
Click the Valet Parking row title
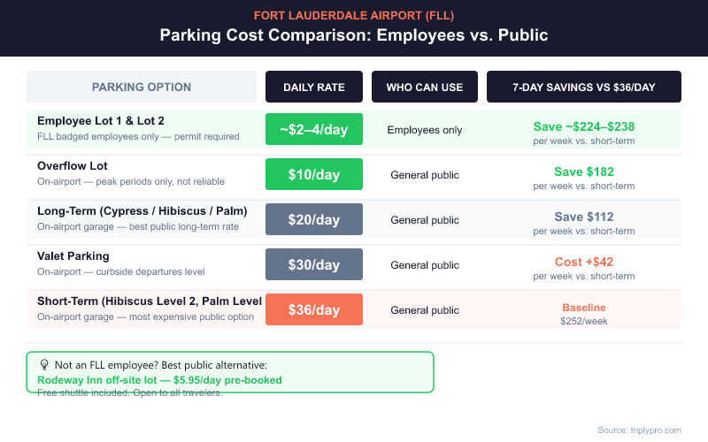[x=73, y=255]
